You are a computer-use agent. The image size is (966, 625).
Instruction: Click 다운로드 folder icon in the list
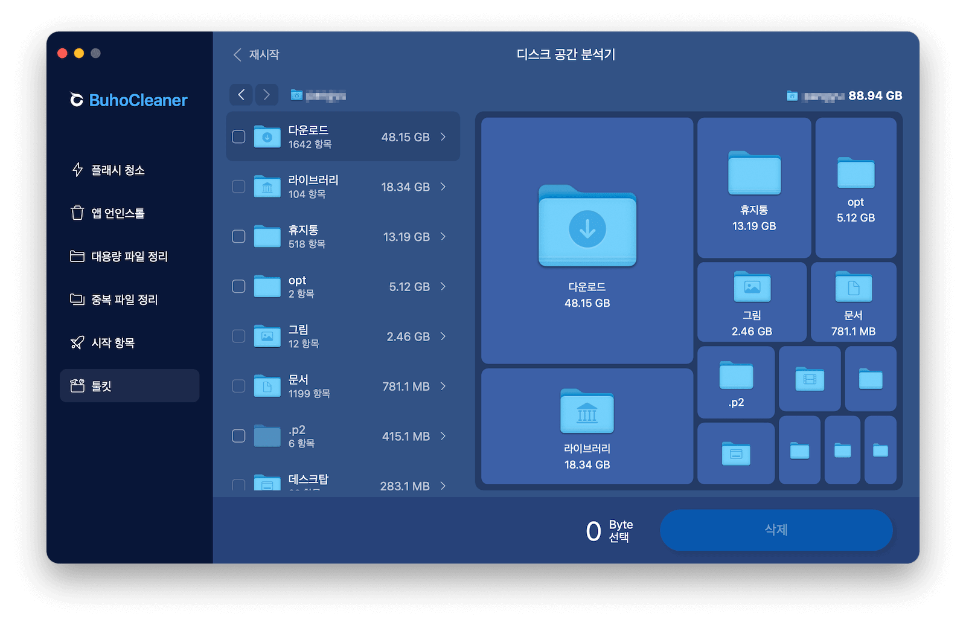[267, 136]
